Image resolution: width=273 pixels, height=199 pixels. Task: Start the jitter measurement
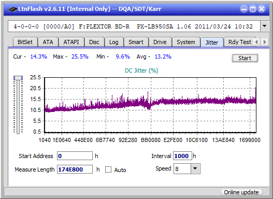click(x=245, y=58)
